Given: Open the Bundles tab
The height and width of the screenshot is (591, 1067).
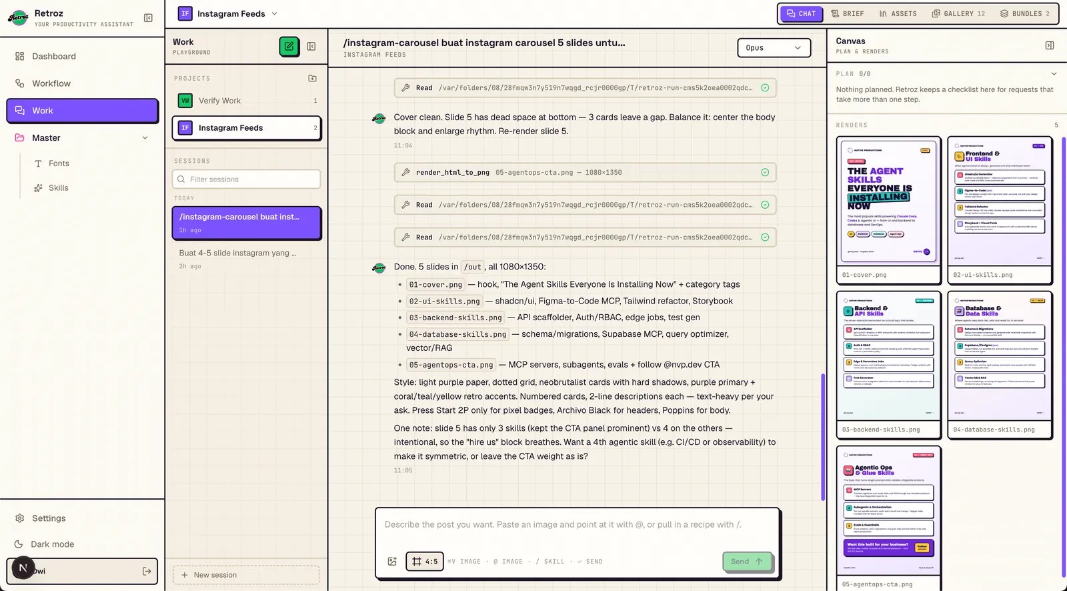Looking at the screenshot, I should click(x=1025, y=13).
